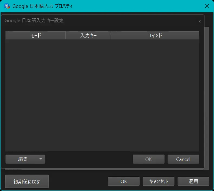
Task: Click the キャンセル button
Action: click(159, 181)
